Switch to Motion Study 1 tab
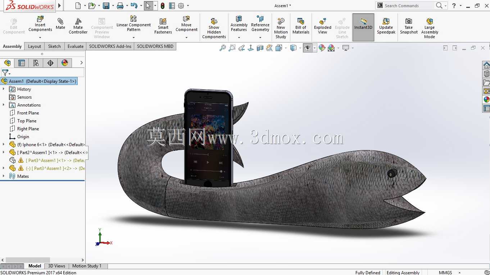The width and height of the screenshot is (490, 275). point(87,266)
